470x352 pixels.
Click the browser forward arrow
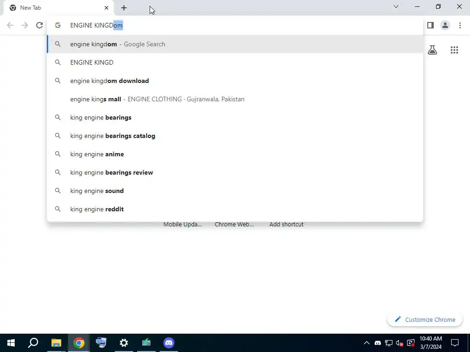pos(25,25)
